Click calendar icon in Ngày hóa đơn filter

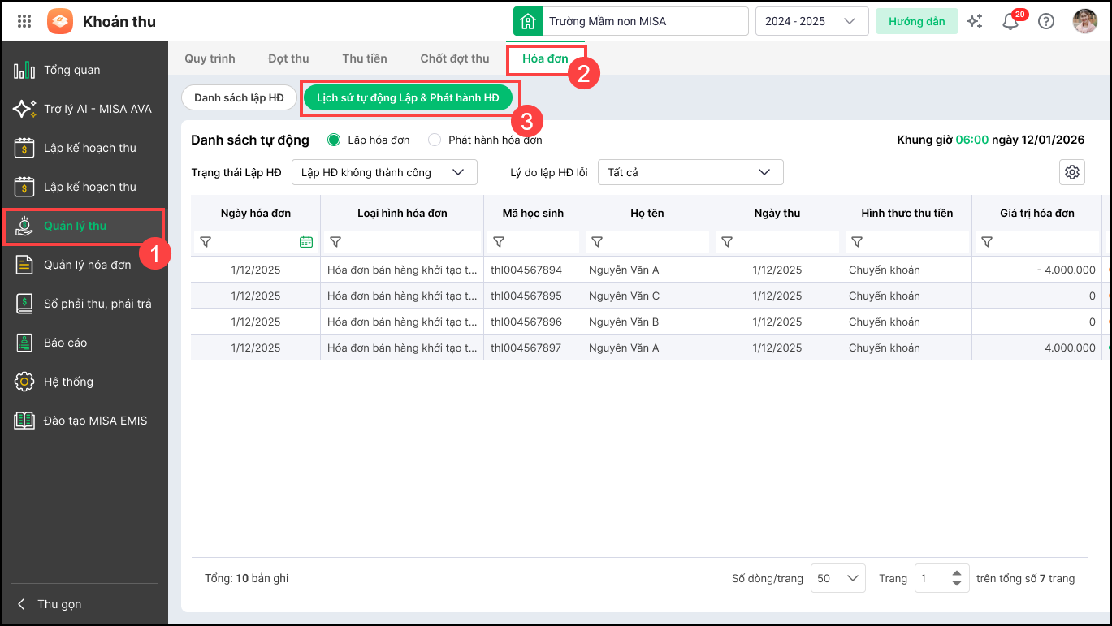[x=305, y=242]
